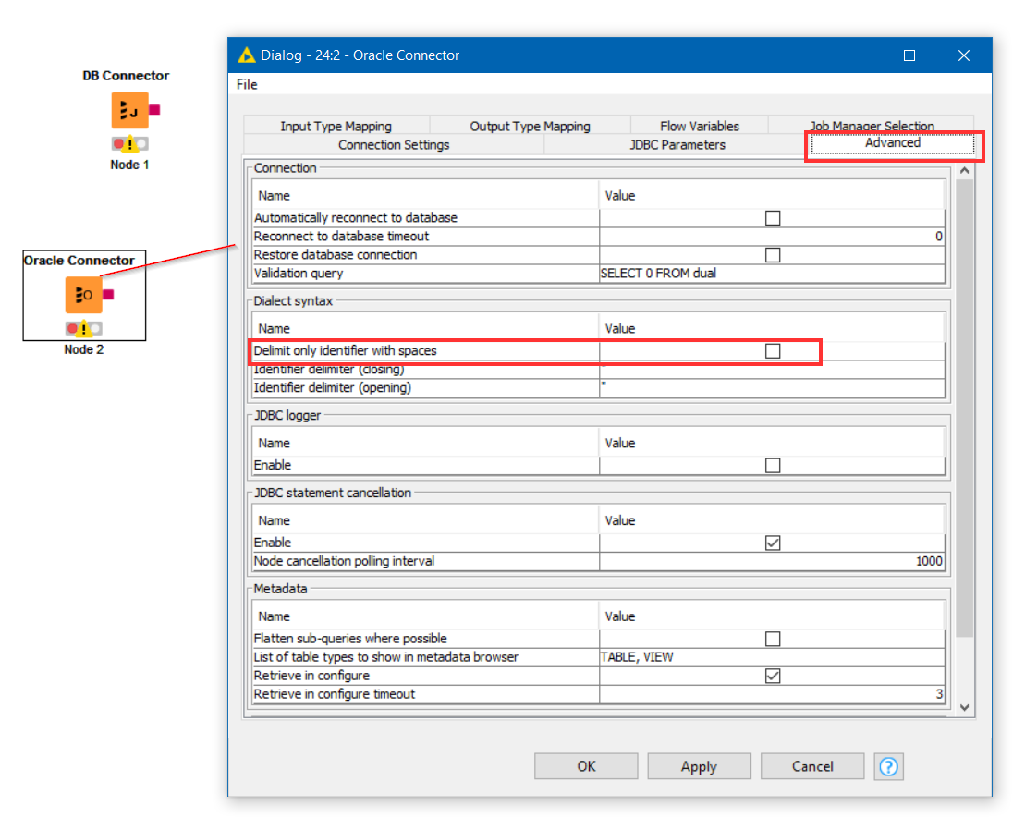Select the Oracle Connector node icon
This screenshot has width=1025, height=830.
pyautogui.click(x=84, y=295)
